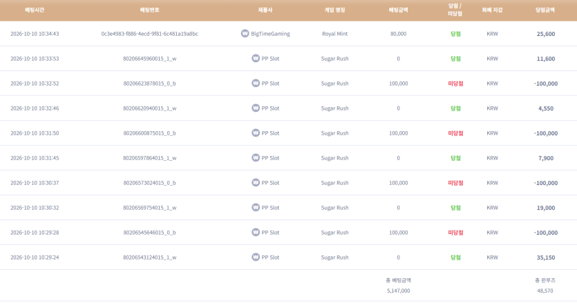577x303 pixels.
Task: Click the PP Slot icon in row 80206597864015_1_w
Action: coord(256,158)
